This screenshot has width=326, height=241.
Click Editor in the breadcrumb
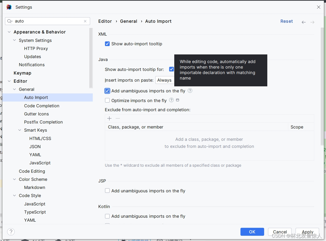pos(105,21)
